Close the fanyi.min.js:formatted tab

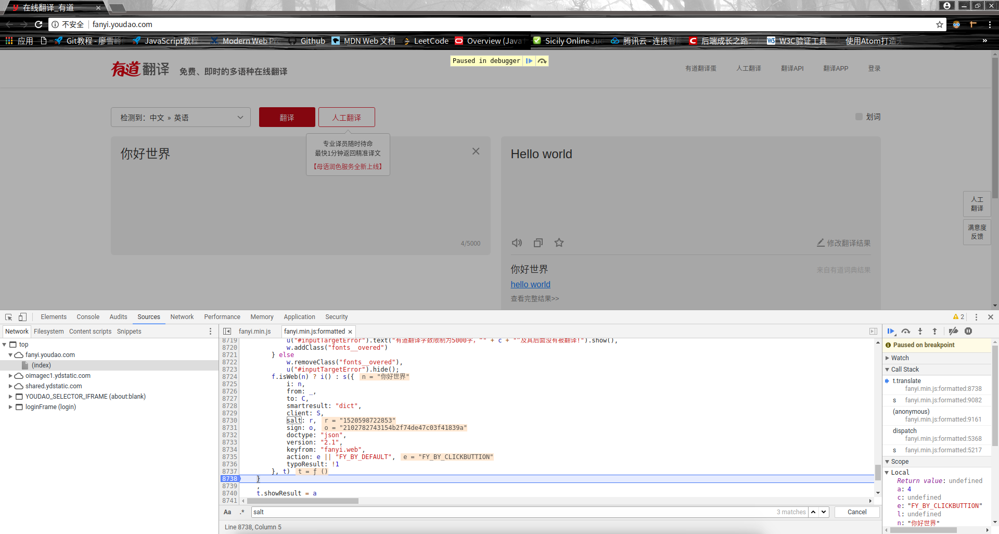point(350,332)
